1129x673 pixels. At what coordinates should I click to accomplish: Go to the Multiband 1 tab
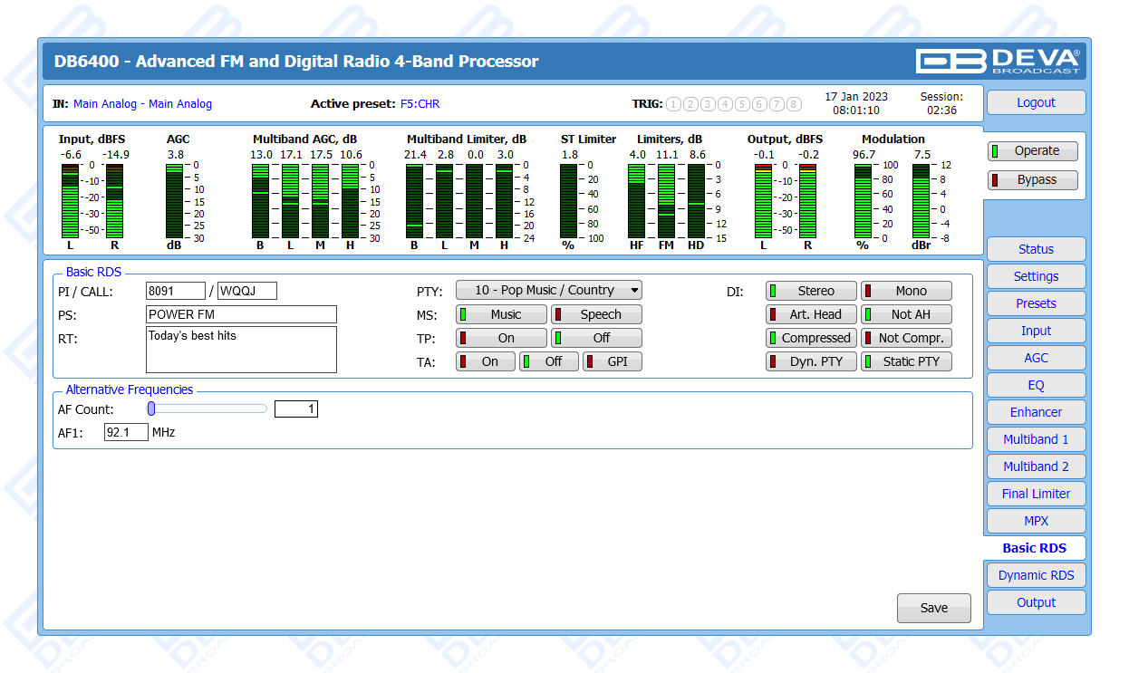coord(1036,439)
